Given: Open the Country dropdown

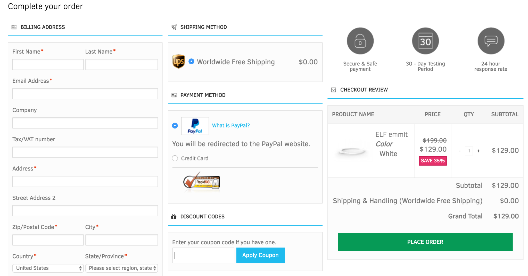Looking at the screenshot, I should coord(48,268).
